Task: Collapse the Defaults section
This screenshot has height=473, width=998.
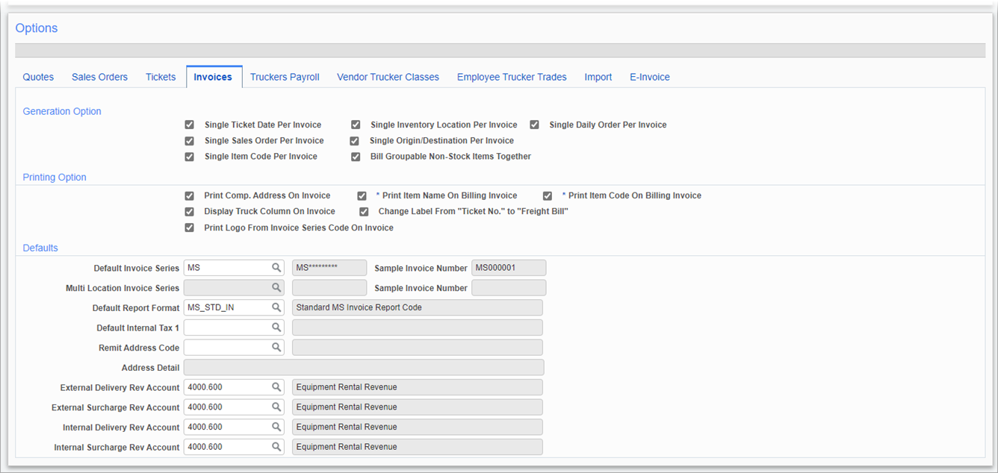Action: coord(40,247)
